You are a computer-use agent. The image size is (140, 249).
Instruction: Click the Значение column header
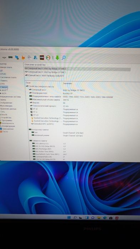click(x=68, y=83)
